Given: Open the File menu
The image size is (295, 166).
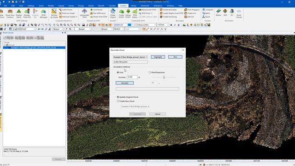Looking at the screenshot, I should (6, 6).
